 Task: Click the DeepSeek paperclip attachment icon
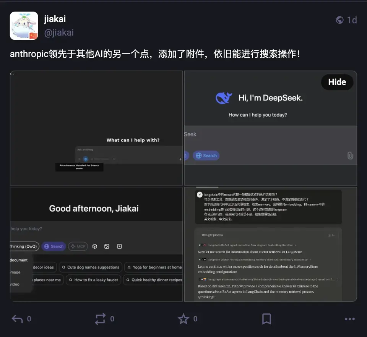click(x=350, y=156)
